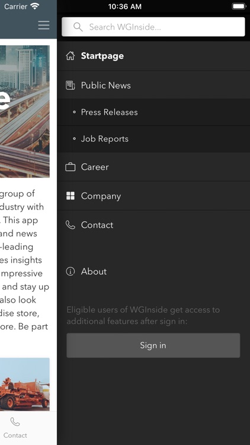This screenshot has height=445, width=250.
Task: Tap the city highway hero image
Action: point(25,112)
